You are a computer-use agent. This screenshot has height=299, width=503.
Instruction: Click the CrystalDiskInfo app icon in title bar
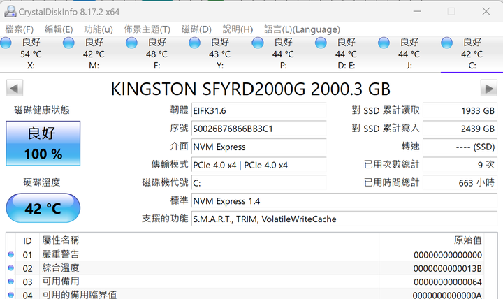point(10,12)
